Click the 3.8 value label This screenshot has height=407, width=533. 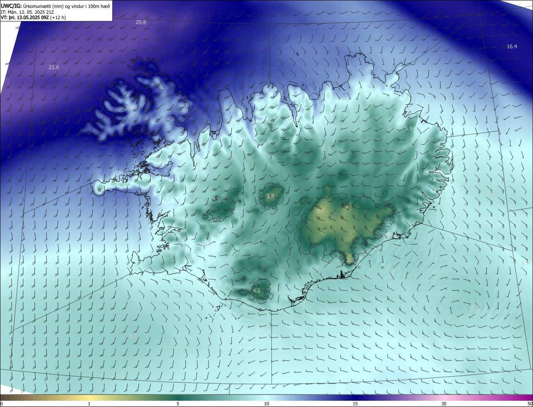[270, 196]
